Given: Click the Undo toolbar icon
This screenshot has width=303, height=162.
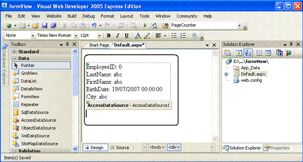Looking at the screenshot, I should coord(94,26).
